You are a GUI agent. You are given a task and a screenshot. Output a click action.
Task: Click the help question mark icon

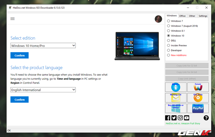click(206, 118)
